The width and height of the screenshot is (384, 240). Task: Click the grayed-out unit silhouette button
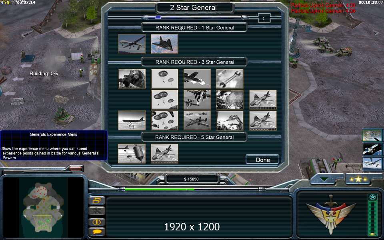click(97, 211)
